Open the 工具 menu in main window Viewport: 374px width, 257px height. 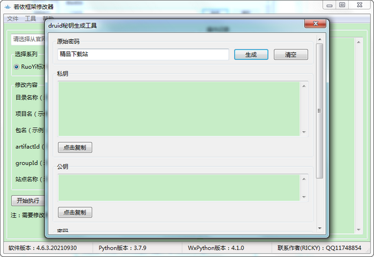pyautogui.click(x=31, y=19)
